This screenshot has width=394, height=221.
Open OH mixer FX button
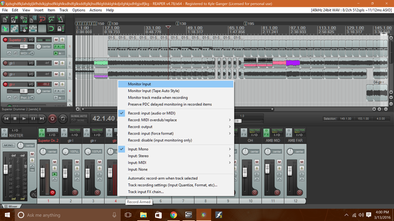[244, 133]
